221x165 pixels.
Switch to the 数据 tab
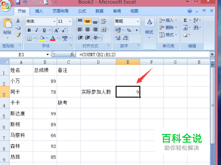pyautogui.click(x=99, y=11)
